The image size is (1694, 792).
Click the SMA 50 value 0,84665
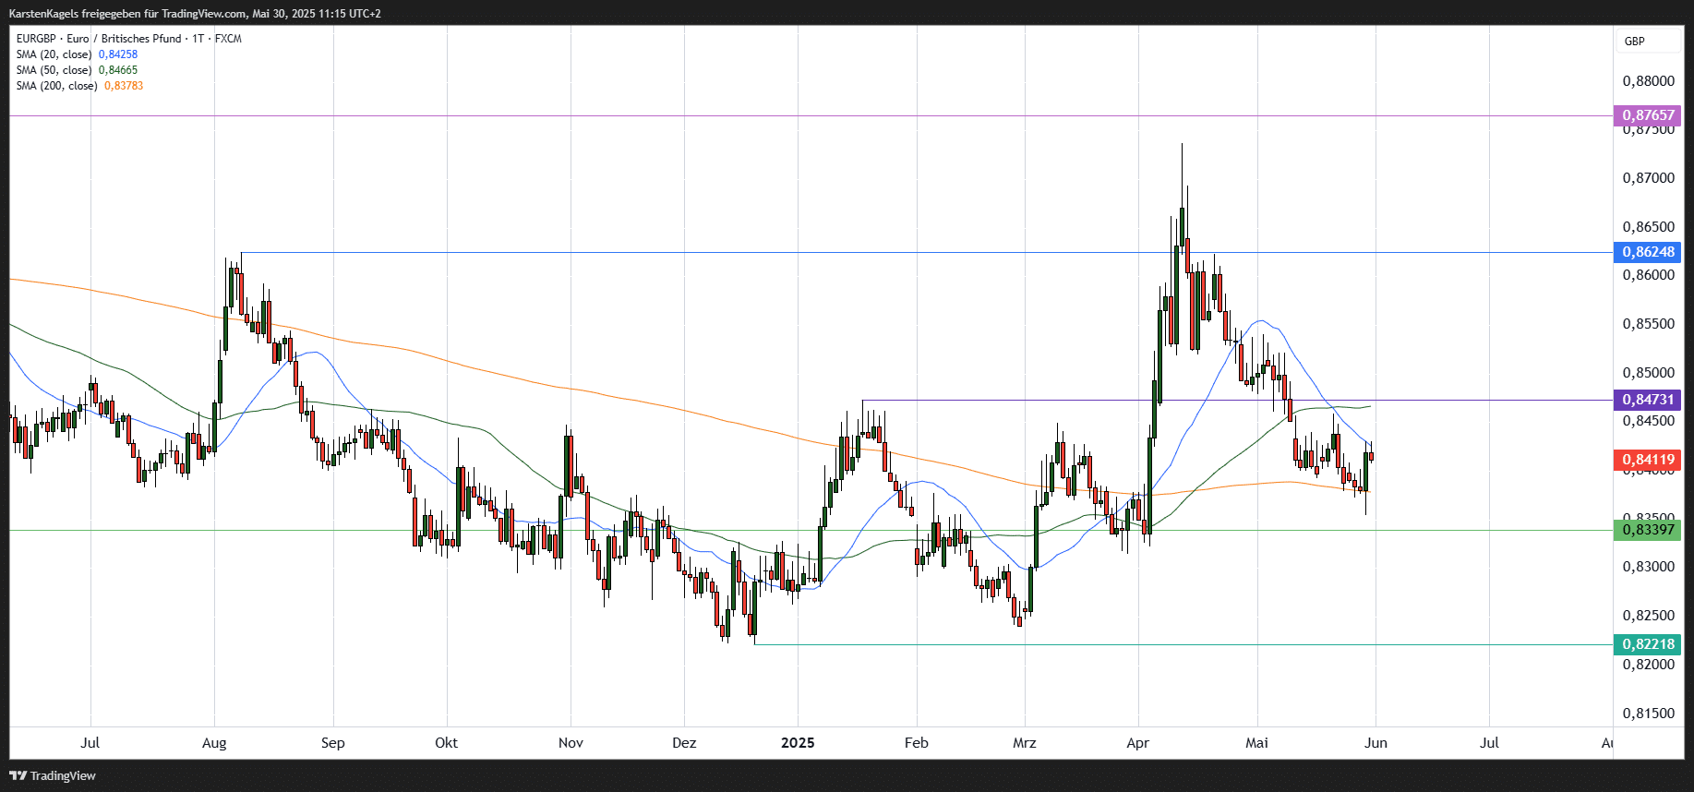(118, 70)
